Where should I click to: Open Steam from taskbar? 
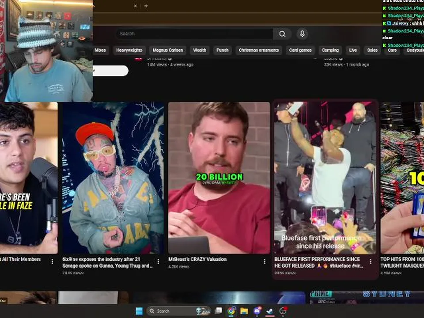pyautogui.click(x=269, y=311)
